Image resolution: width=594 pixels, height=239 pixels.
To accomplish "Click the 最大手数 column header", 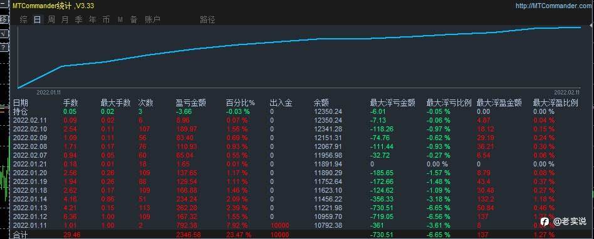I will [115, 103].
